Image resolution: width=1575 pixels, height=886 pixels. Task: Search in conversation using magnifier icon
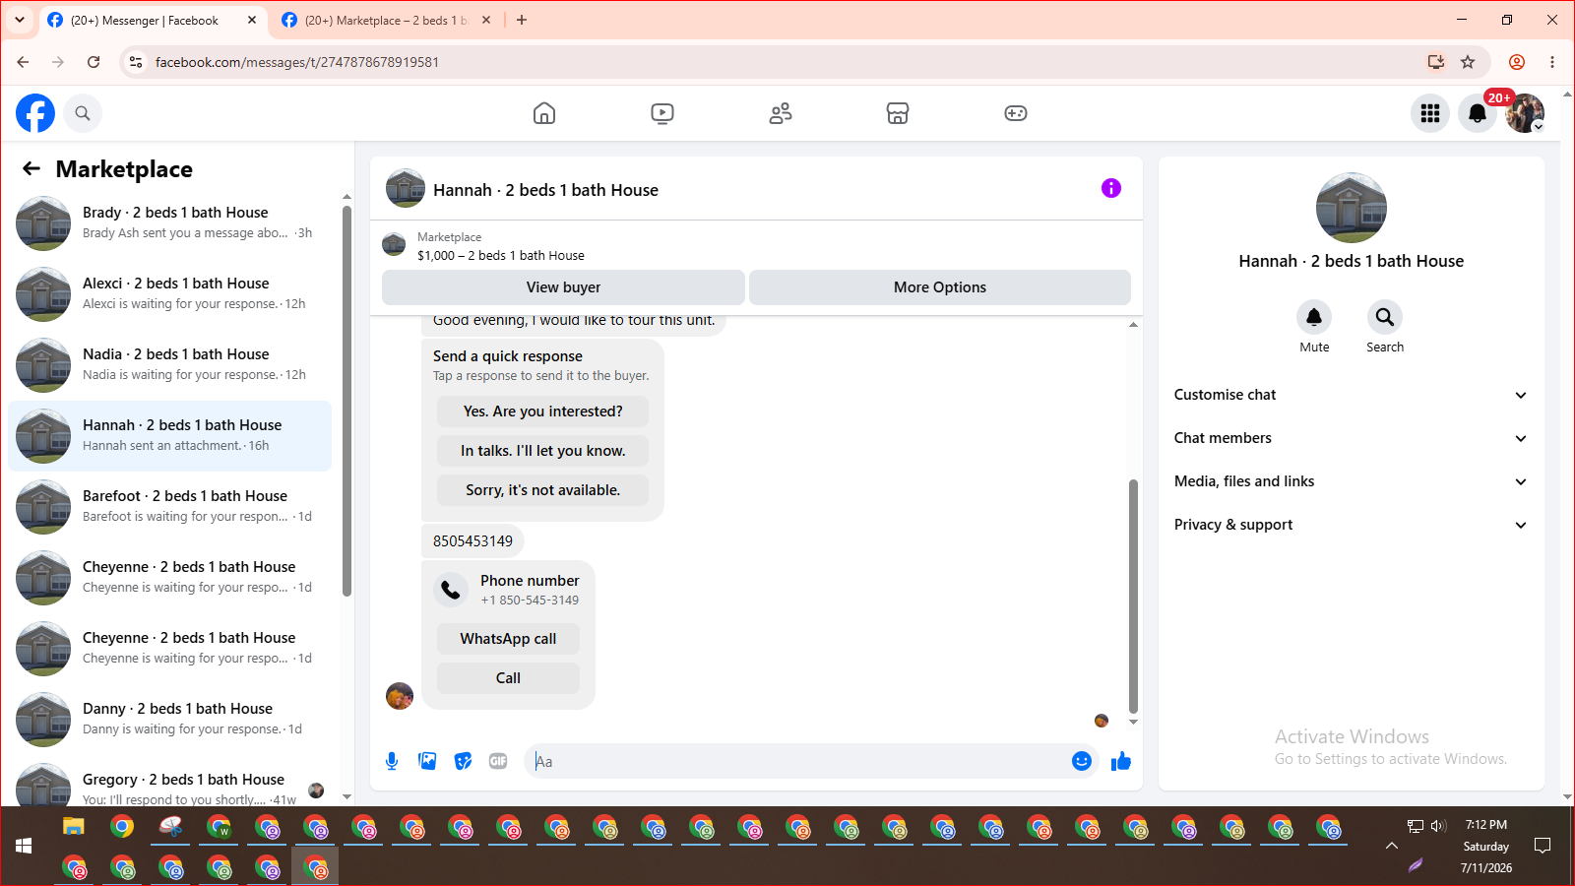pyautogui.click(x=1385, y=317)
